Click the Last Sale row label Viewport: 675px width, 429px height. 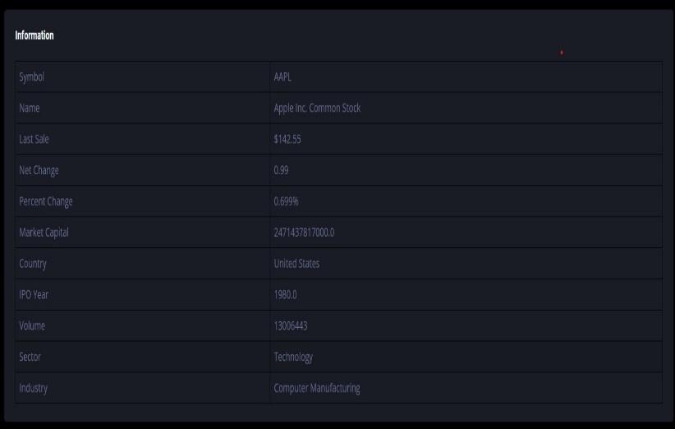[34, 139]
